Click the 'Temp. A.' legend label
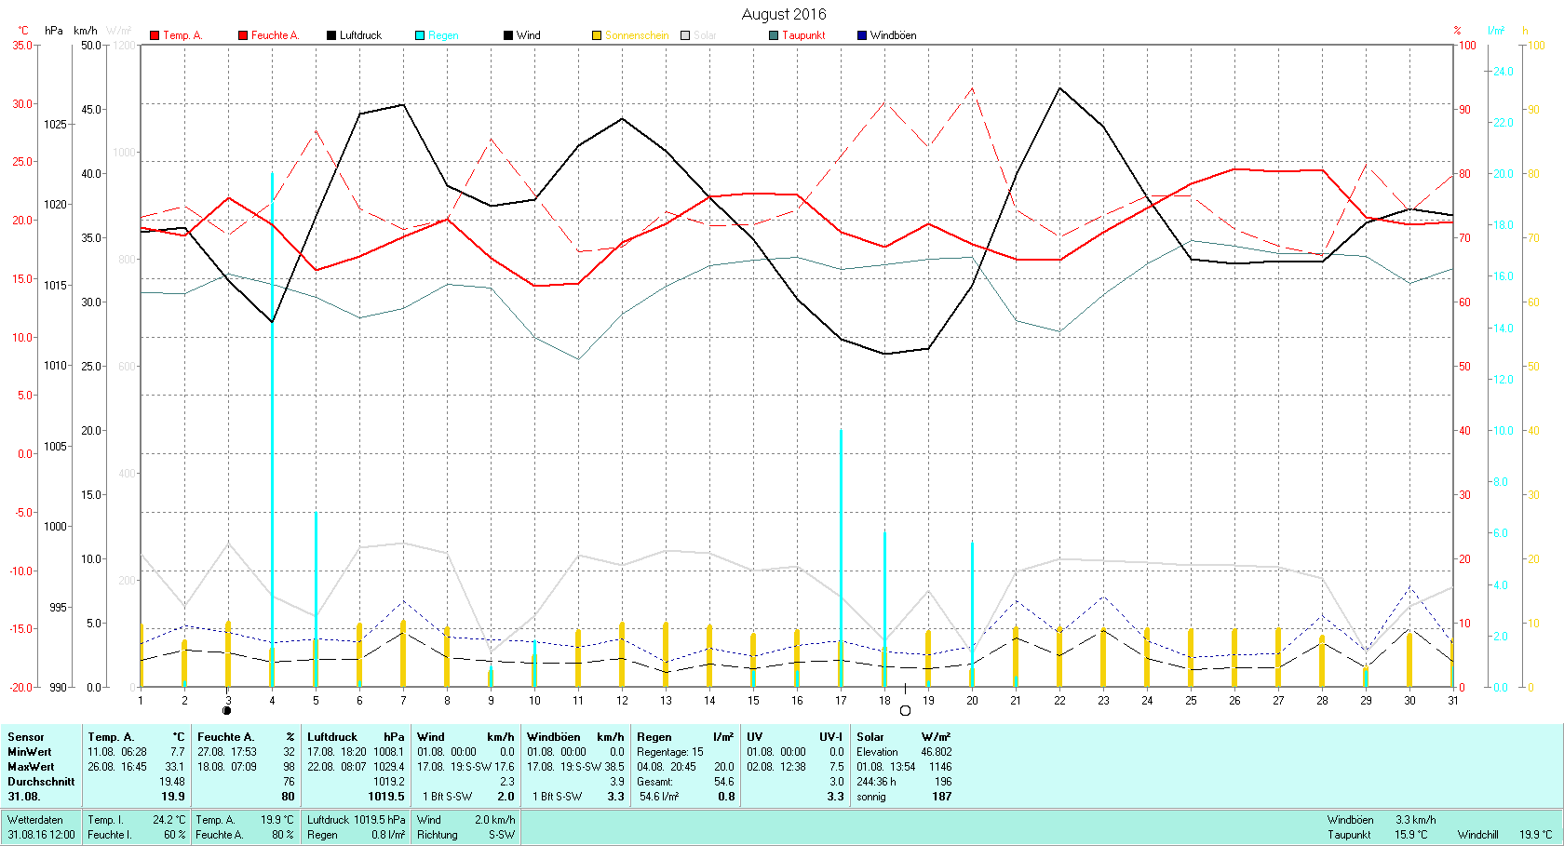This screenshot has width=1564, height=846. tap(182, 35)
